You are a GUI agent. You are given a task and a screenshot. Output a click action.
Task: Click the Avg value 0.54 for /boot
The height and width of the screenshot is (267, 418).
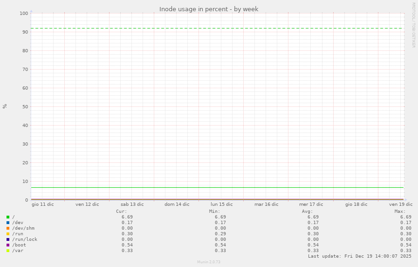coord(313,245)
